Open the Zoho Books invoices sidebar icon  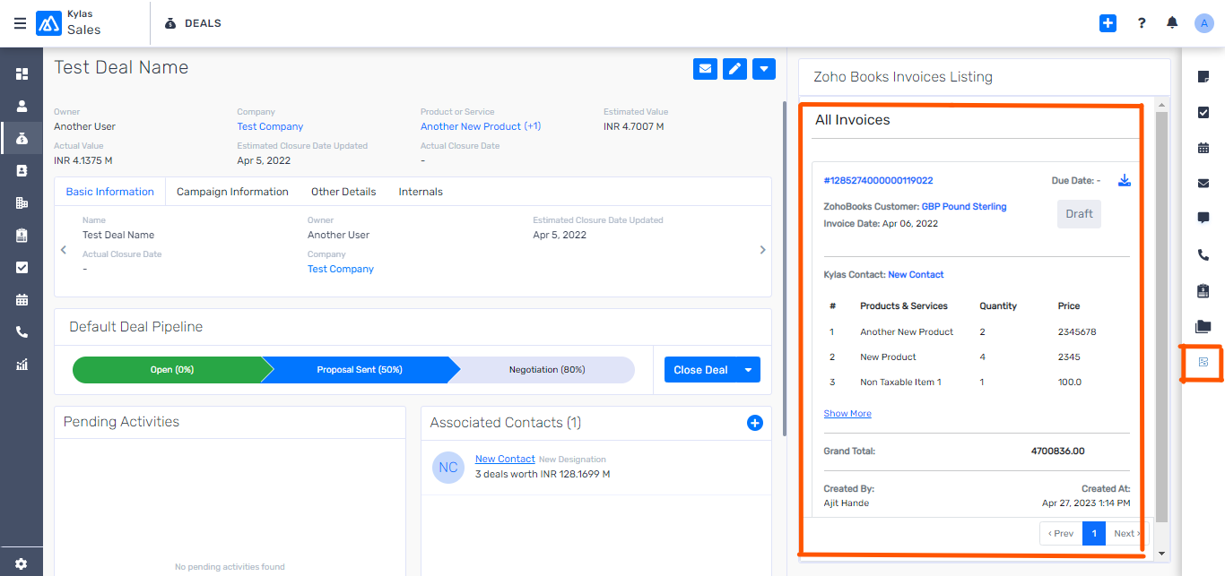coord(1203,362)
